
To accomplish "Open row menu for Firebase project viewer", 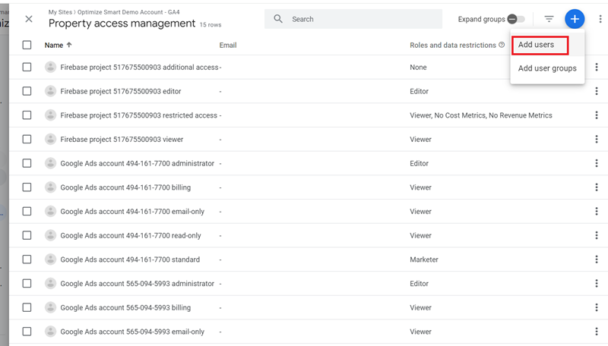I will [597, 140].
